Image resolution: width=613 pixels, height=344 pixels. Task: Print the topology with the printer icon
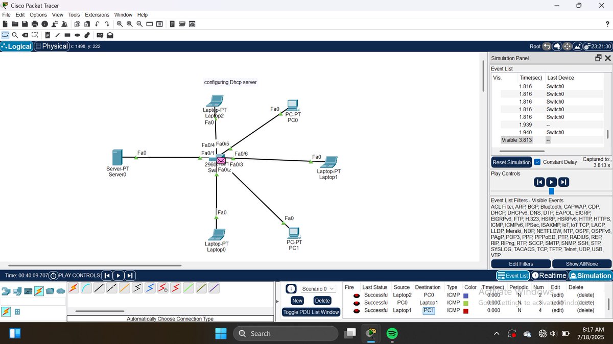pos(35,24)
